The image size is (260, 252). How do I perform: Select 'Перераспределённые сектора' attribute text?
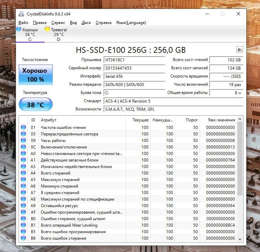pyautogui.click(x=69, y=134)
